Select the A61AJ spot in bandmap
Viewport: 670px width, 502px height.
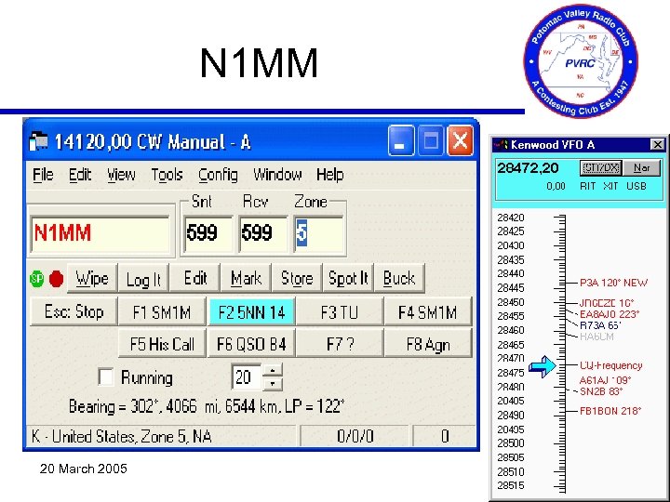click(x=605, y=380)
